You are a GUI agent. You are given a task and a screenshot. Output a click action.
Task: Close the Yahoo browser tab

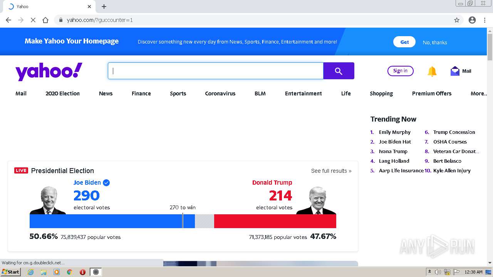(x=89, y=7)
